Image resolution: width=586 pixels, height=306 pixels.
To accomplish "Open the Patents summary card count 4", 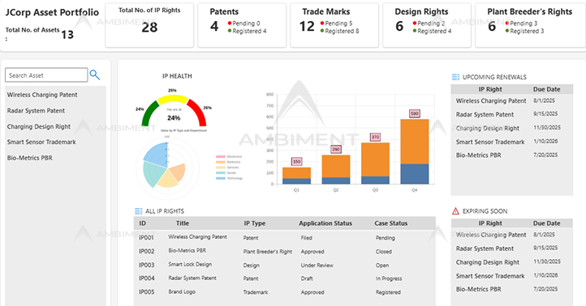I will [214, 26].
